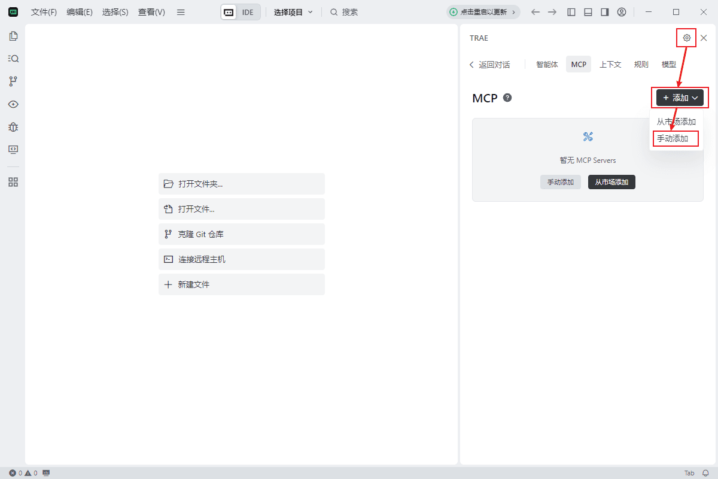Screen dimensions: 718x479
Task: Open the Explorer files icon in sidebar
Action: (x=13, y=36)
